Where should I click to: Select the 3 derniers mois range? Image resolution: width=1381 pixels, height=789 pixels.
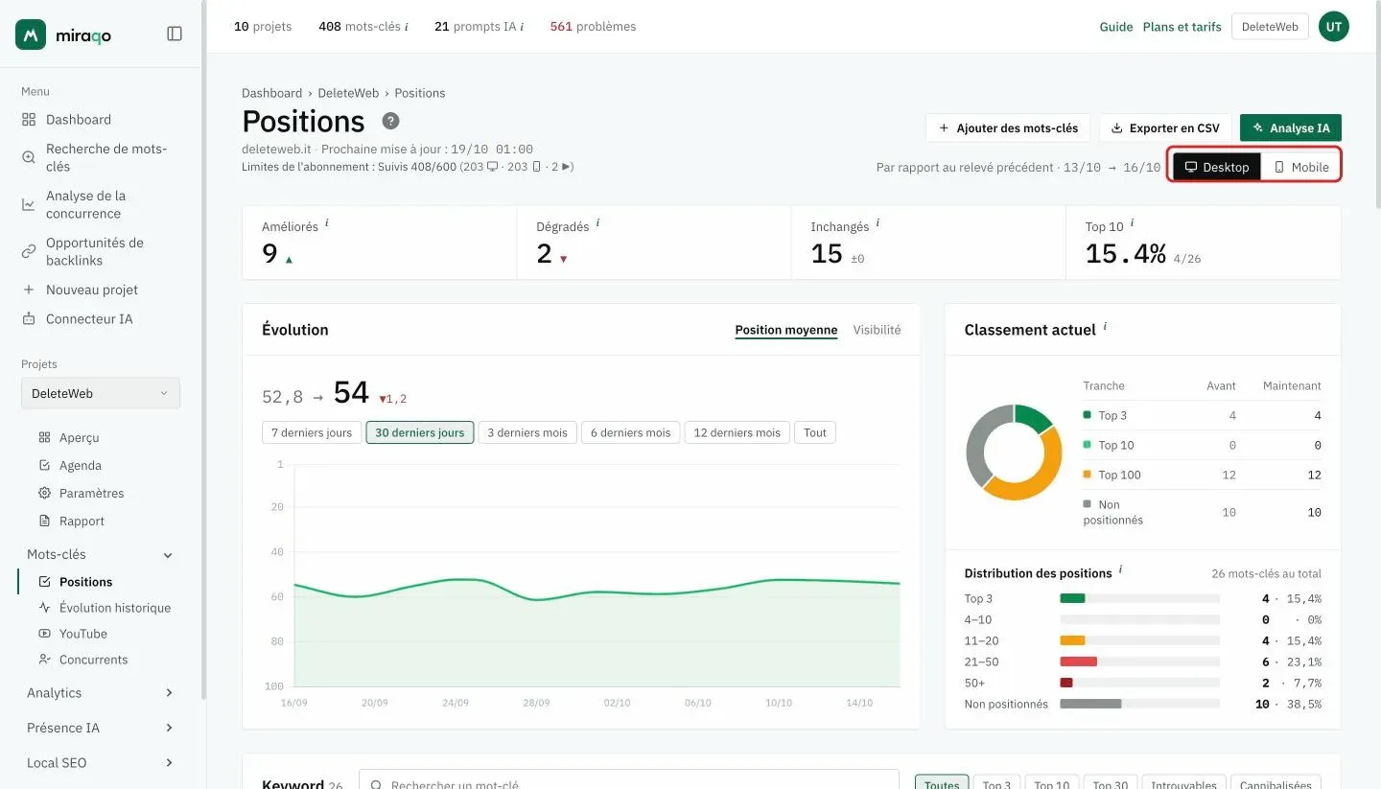[x=527, y=432]
